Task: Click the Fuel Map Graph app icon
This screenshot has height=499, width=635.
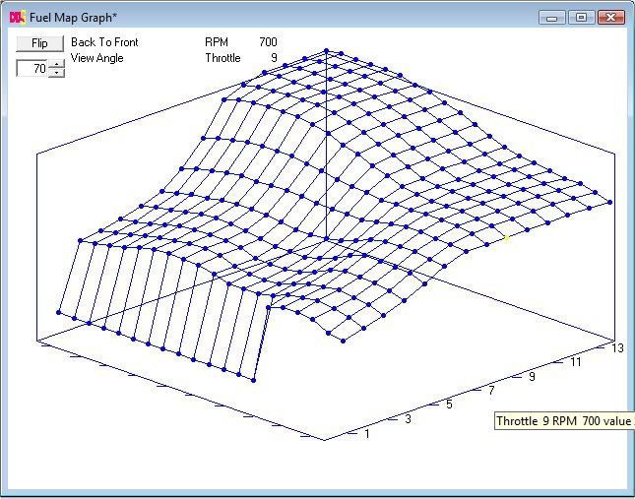Action: click(16, 18)
